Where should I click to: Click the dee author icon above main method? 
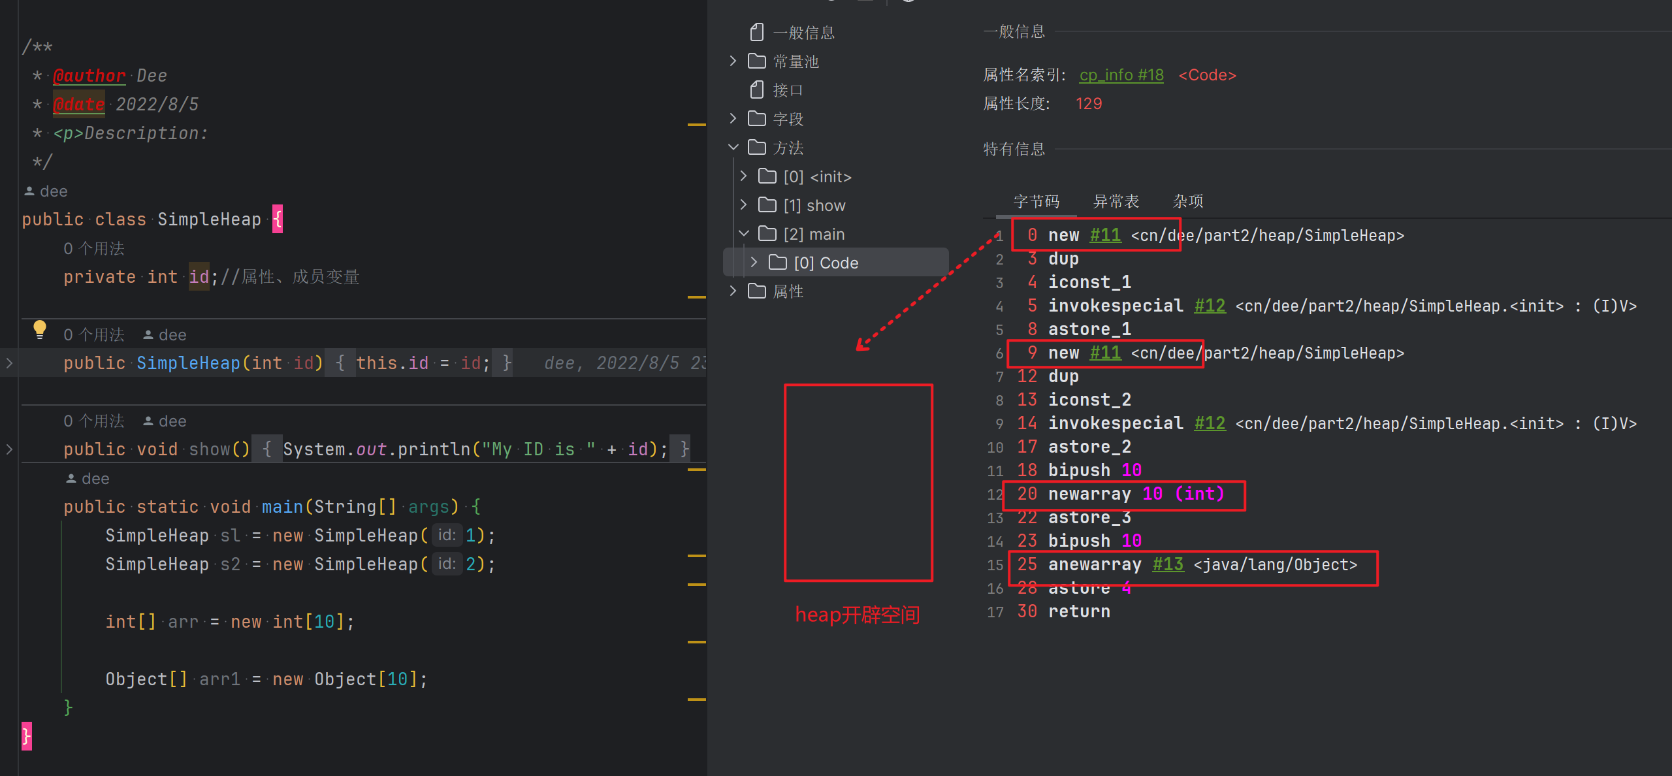71,478
